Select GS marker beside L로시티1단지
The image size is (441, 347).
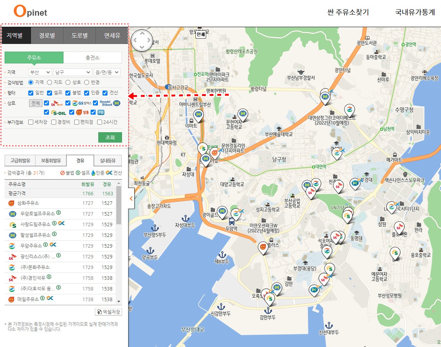pyautogui.click(x=392, y=207)
